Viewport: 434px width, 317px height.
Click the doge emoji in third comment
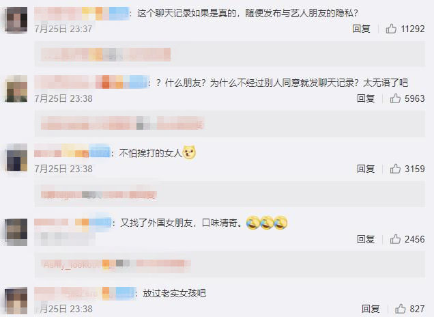[x=189, y=152]
